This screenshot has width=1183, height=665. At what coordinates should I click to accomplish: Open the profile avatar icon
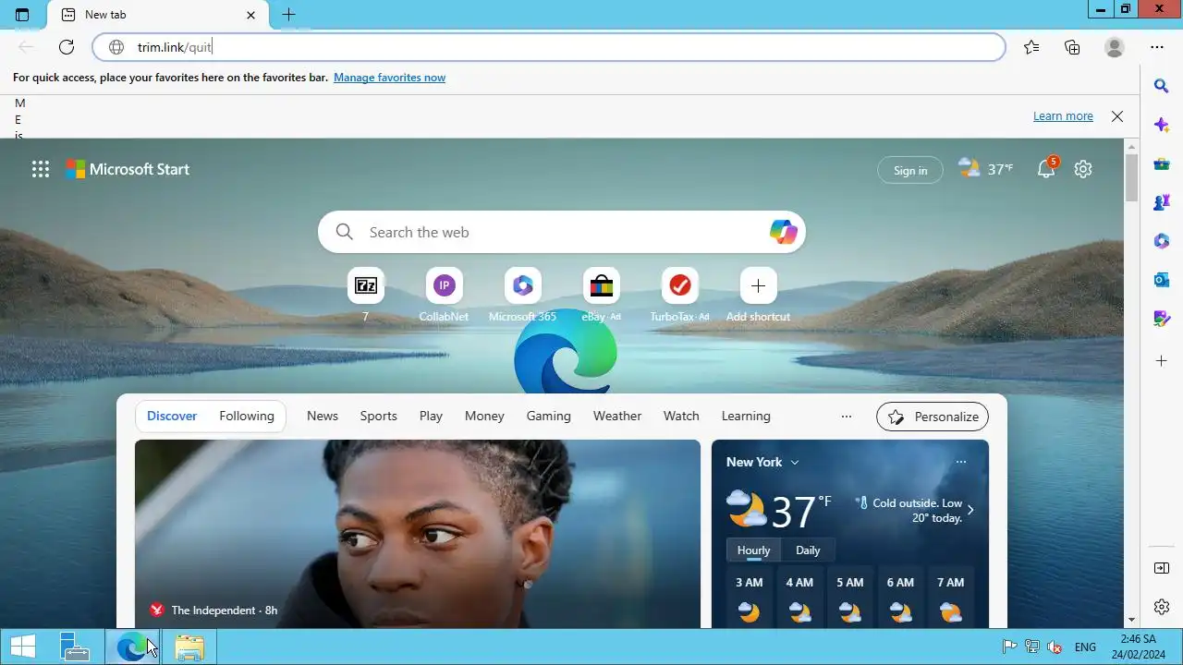pyautogui.click(x=1115, y=47)
